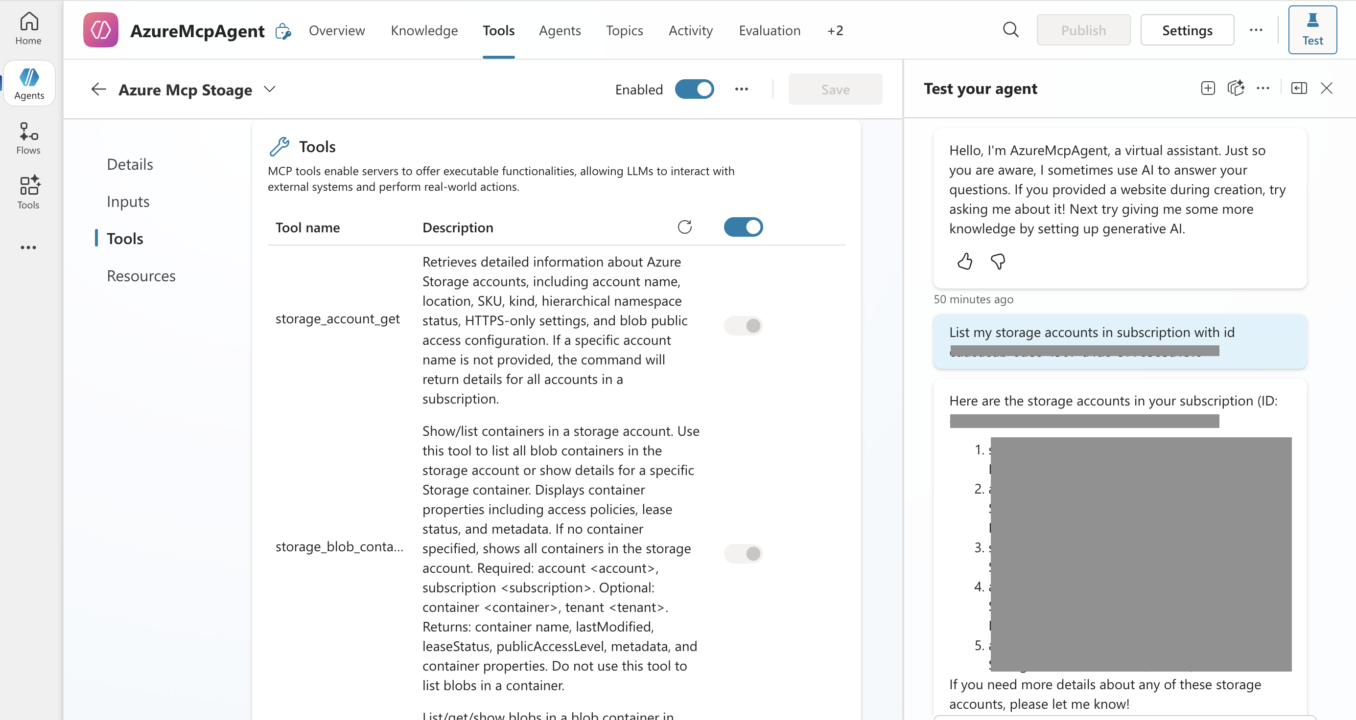Enable the storage_account_get tool
The height and width of the screenshot is (720, 1356).
point(743,325)
